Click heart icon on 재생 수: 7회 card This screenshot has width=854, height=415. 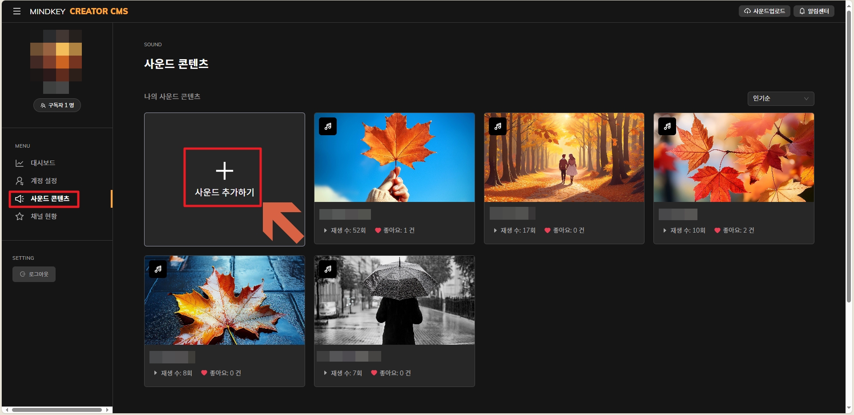[x=374, y=373]
